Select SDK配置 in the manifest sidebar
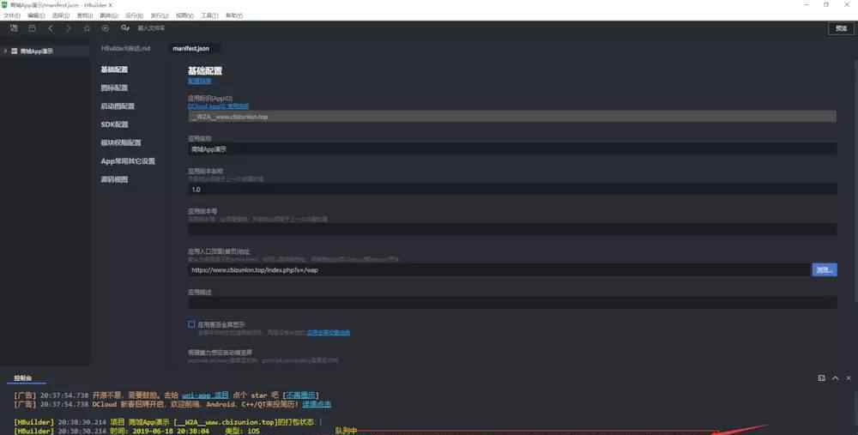The height and width of the screenshot is (435, 858). (114, 124)
